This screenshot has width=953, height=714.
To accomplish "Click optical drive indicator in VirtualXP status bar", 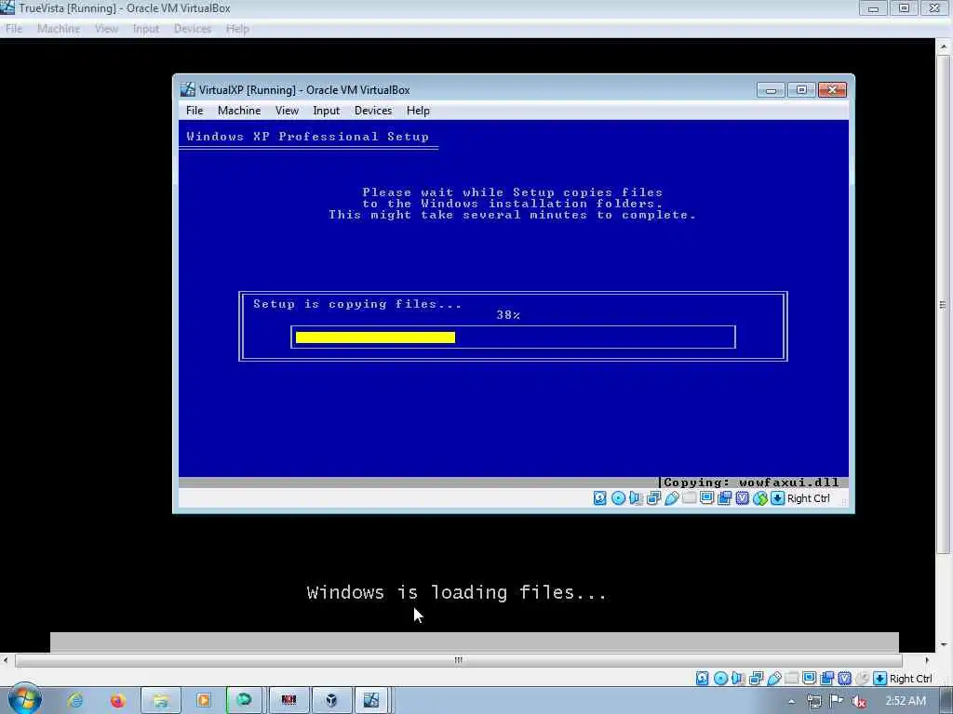I will pos(618,498).
